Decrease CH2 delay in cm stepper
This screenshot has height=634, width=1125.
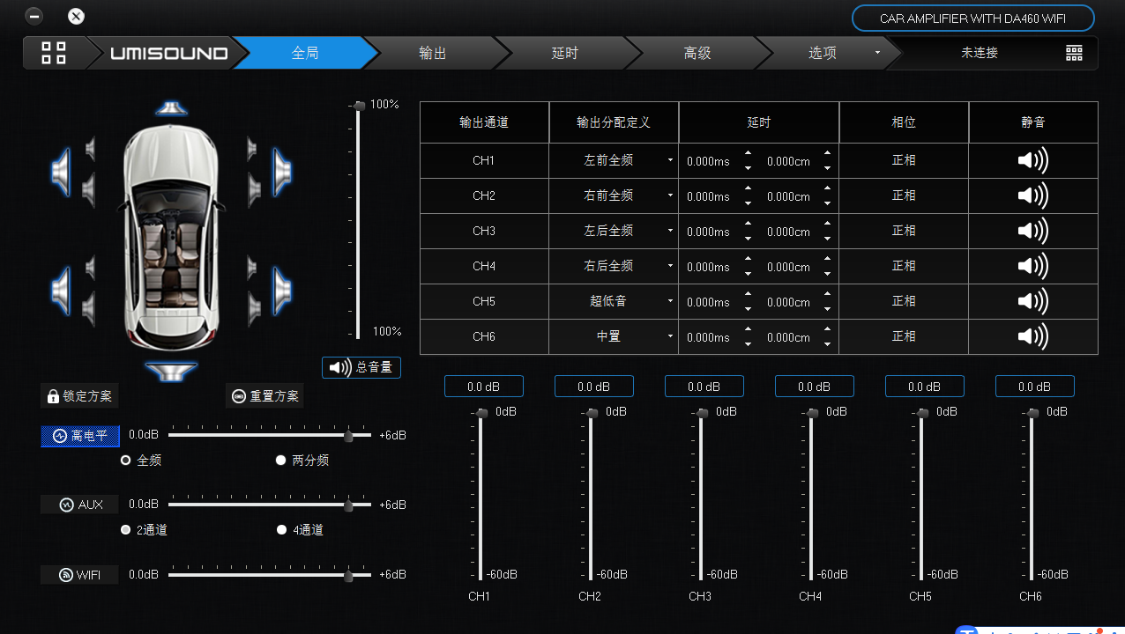[827, 203]
